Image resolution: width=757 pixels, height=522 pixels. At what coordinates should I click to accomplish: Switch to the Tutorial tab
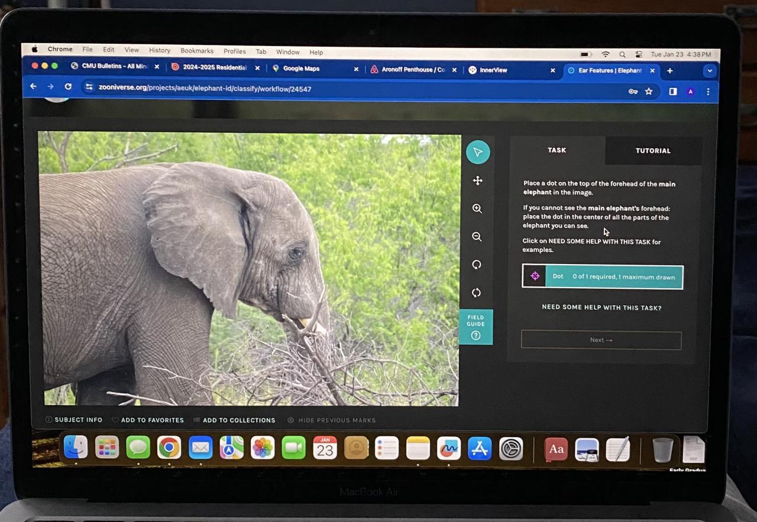click(x=653, y=151)
